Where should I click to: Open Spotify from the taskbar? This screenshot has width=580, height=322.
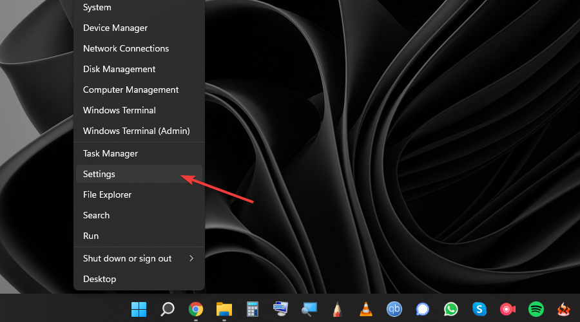pyautogui.click(x=536, y=309)
